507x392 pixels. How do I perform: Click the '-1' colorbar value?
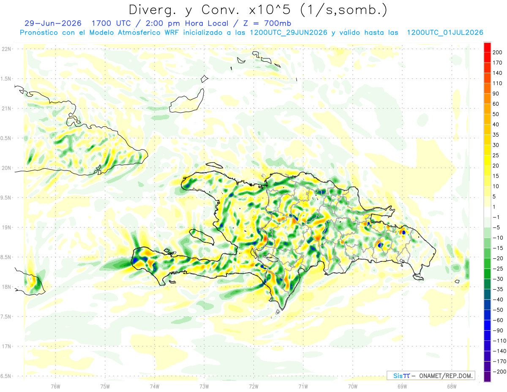496,217
